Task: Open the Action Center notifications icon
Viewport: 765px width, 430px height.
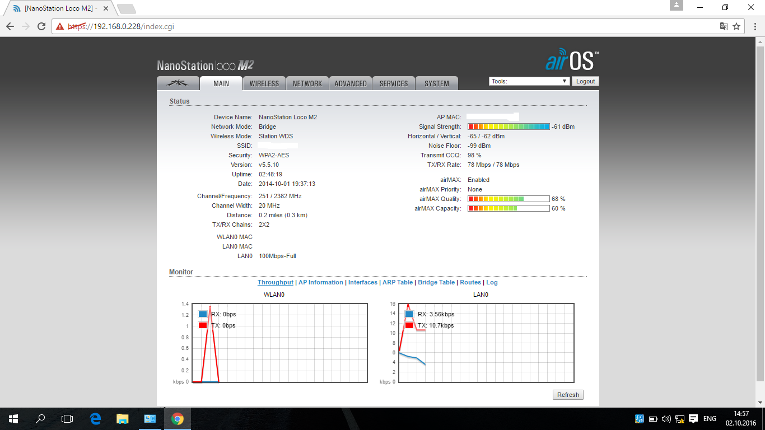Action: [693, 419]
